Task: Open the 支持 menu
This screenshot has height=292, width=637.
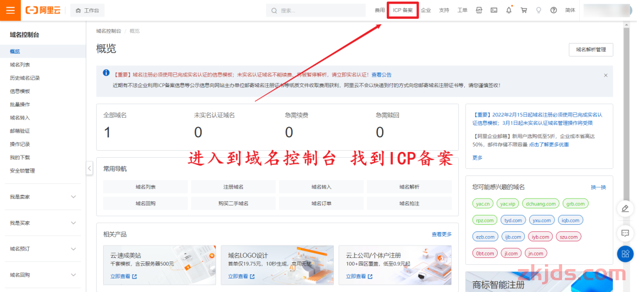Action: [x=444, y=11]
